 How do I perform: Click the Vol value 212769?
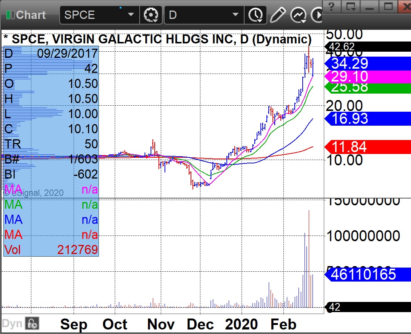(x=78, y=250)
